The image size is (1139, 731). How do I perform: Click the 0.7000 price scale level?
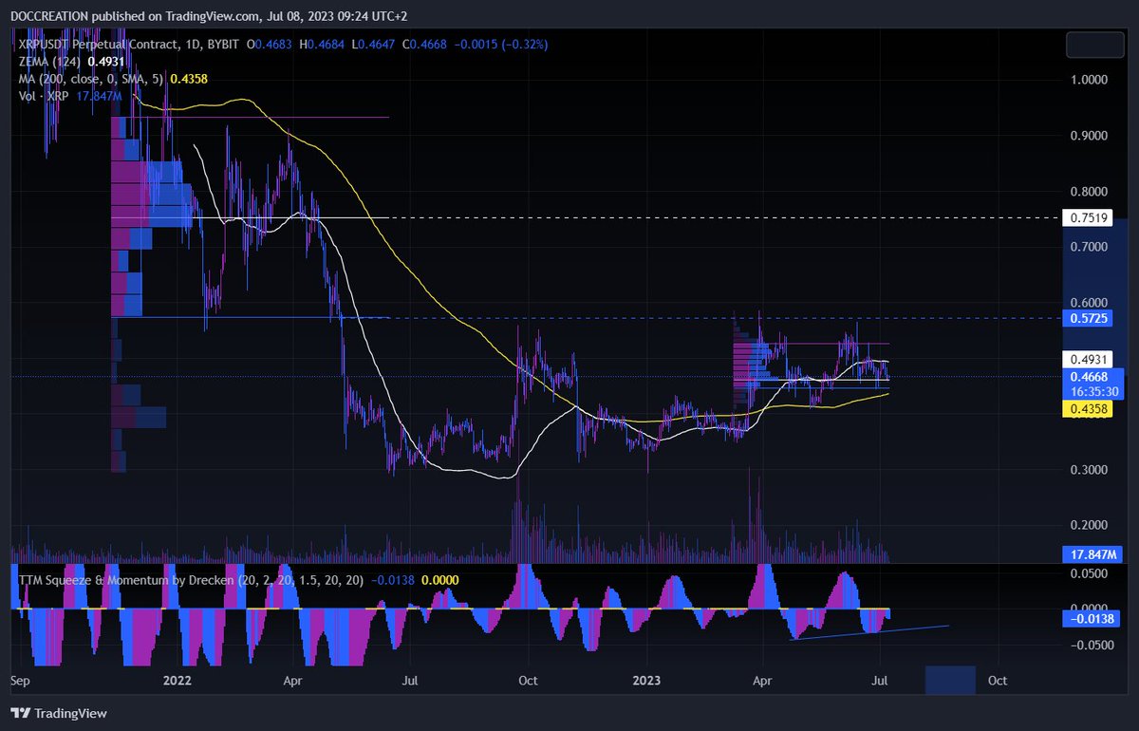pyautogui.click(x=1089, y=247)
